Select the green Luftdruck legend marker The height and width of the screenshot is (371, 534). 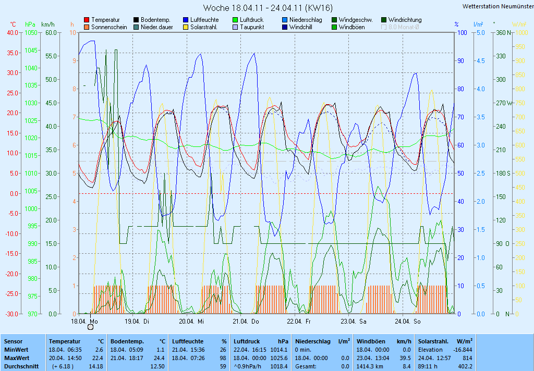coord(235,20)
